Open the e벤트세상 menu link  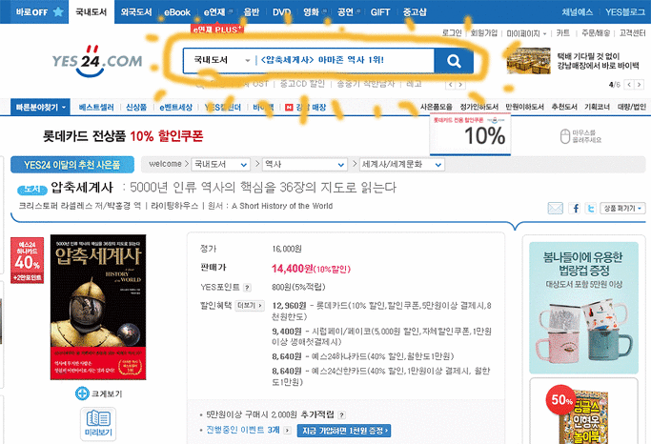(x=176, y=108)
